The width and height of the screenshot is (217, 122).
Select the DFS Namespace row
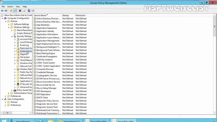coord(60,91)
